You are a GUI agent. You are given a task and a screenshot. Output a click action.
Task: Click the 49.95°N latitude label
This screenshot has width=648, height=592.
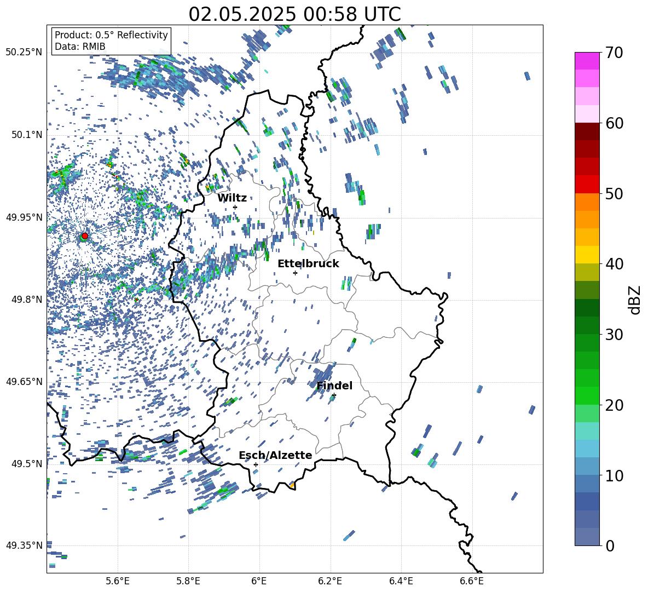24,217
